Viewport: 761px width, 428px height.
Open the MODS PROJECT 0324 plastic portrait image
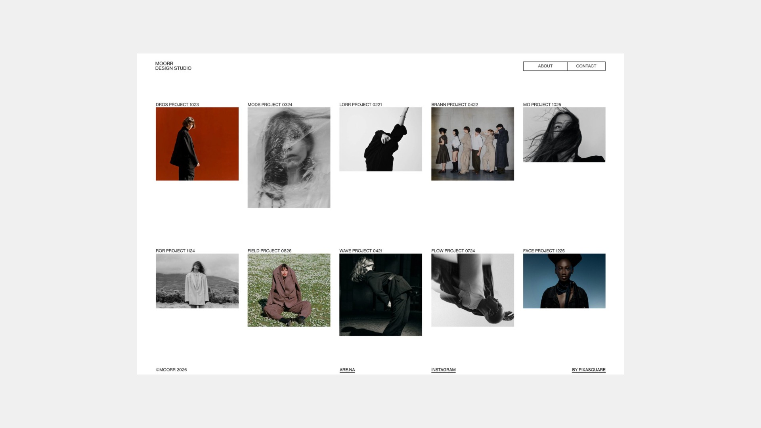(289, 157)
